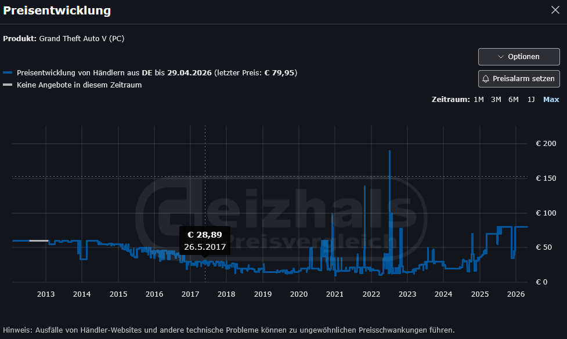Click the price tooltip € 28,89
The width and height of the screenshot is (567, 339).
click(x=205, y=240)
